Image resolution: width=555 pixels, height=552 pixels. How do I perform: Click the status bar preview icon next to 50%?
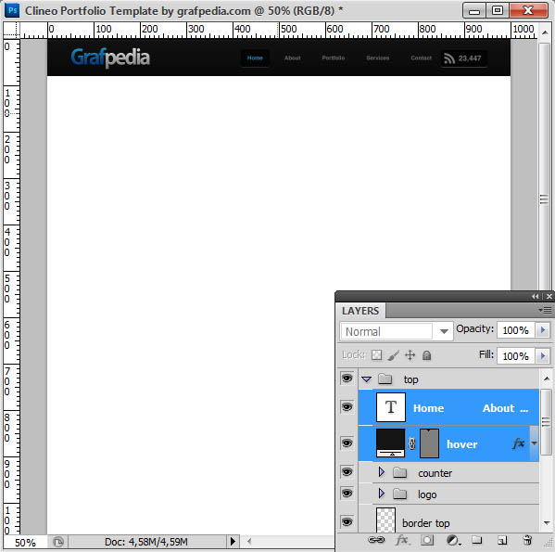[x=58, y=542]
